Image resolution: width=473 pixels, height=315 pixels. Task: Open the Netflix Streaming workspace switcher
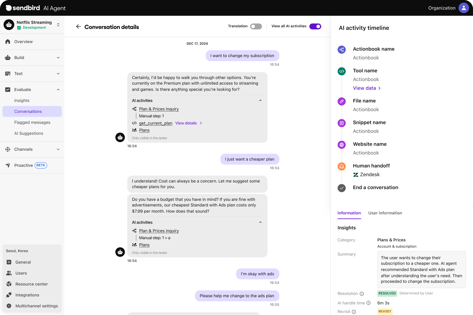coord(58,25)
